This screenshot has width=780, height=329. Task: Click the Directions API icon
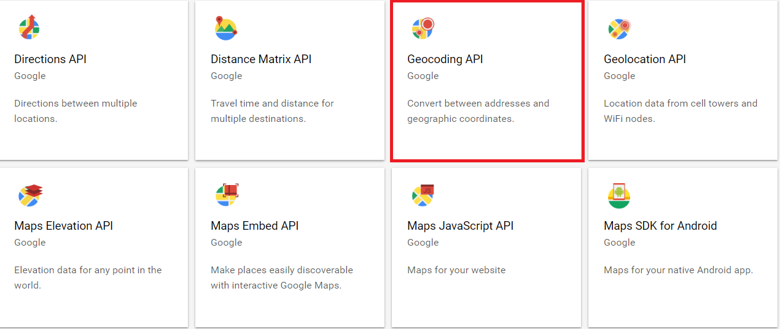pos(29,28)
